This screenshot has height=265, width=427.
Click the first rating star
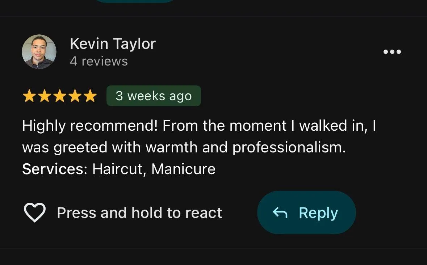point(29,96)
